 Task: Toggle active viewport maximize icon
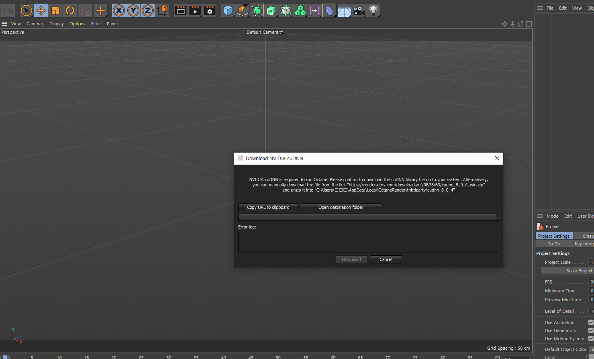pyautogui.click(x=529, y=24)
